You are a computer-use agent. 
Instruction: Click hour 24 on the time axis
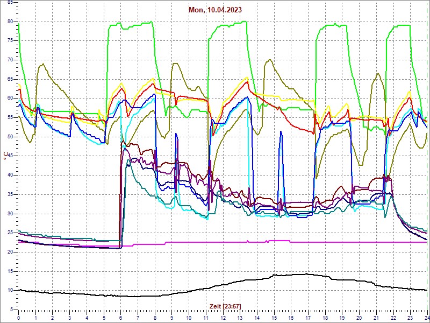click(426, 318)
